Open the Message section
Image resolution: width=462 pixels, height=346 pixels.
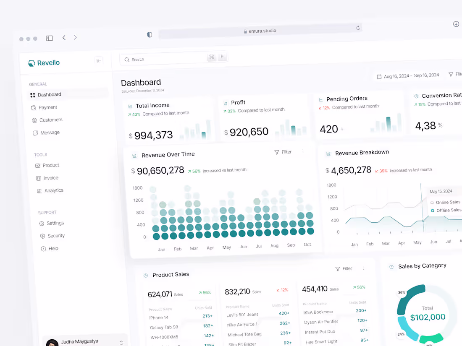click(x=35, y=133)
